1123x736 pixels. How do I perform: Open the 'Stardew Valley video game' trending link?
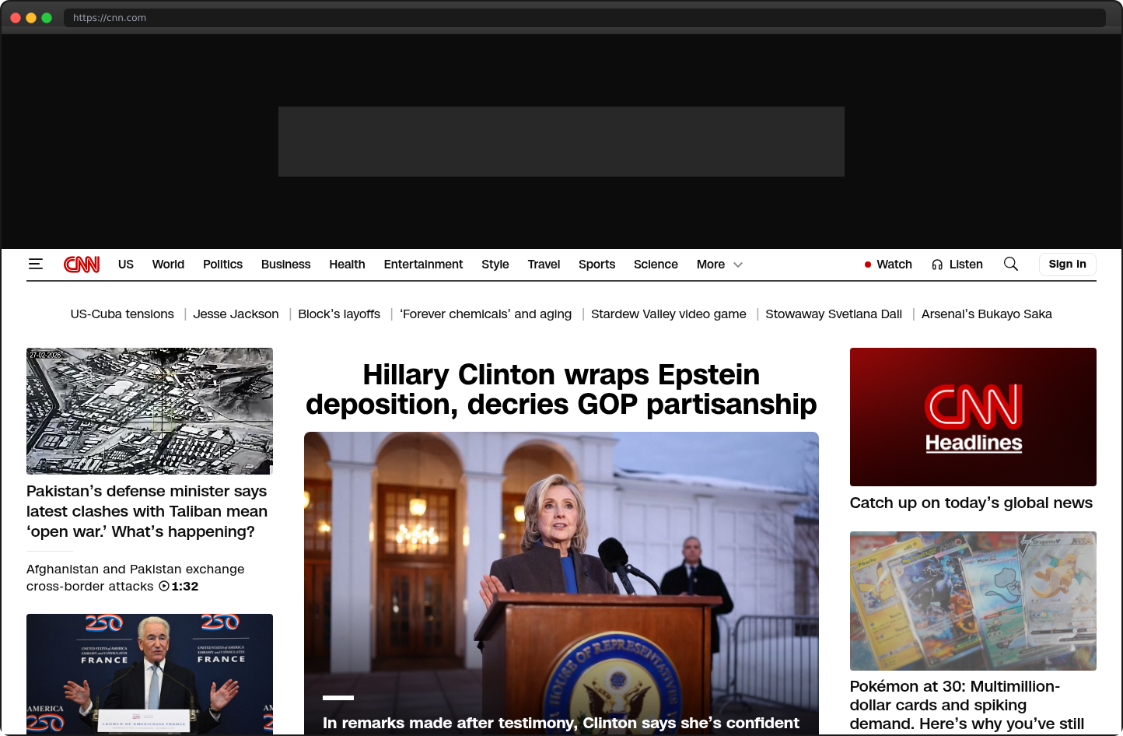(668, 314)
